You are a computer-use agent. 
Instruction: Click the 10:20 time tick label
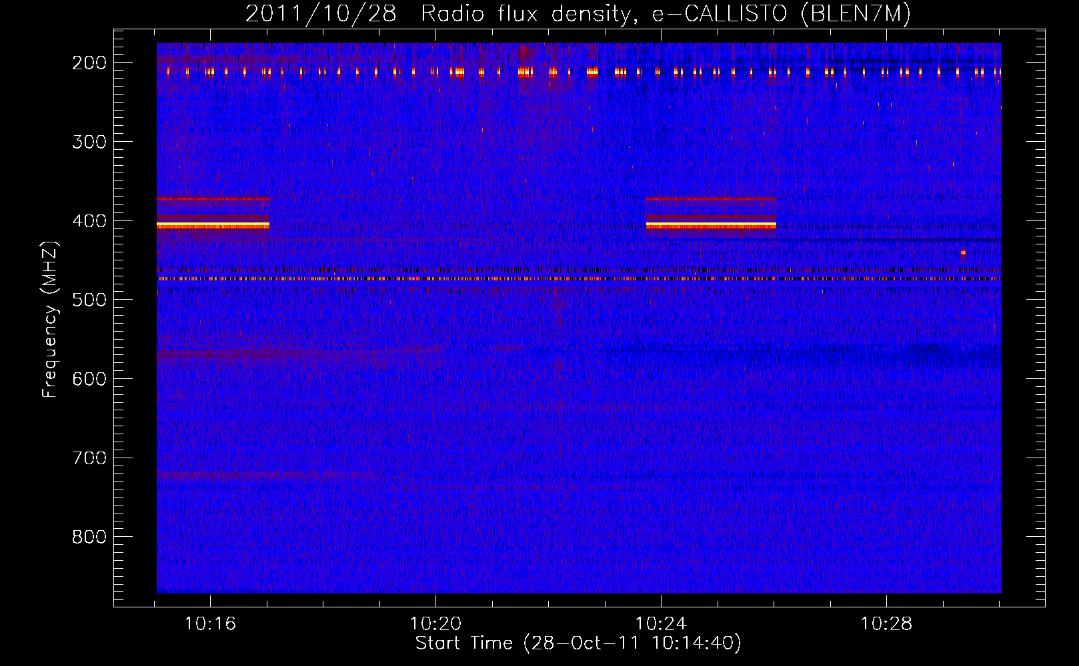tap(435, 624)
